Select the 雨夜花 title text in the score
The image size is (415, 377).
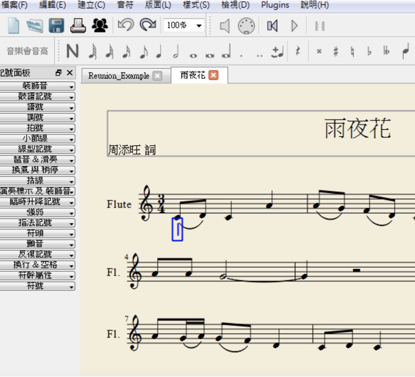[358, 128]
